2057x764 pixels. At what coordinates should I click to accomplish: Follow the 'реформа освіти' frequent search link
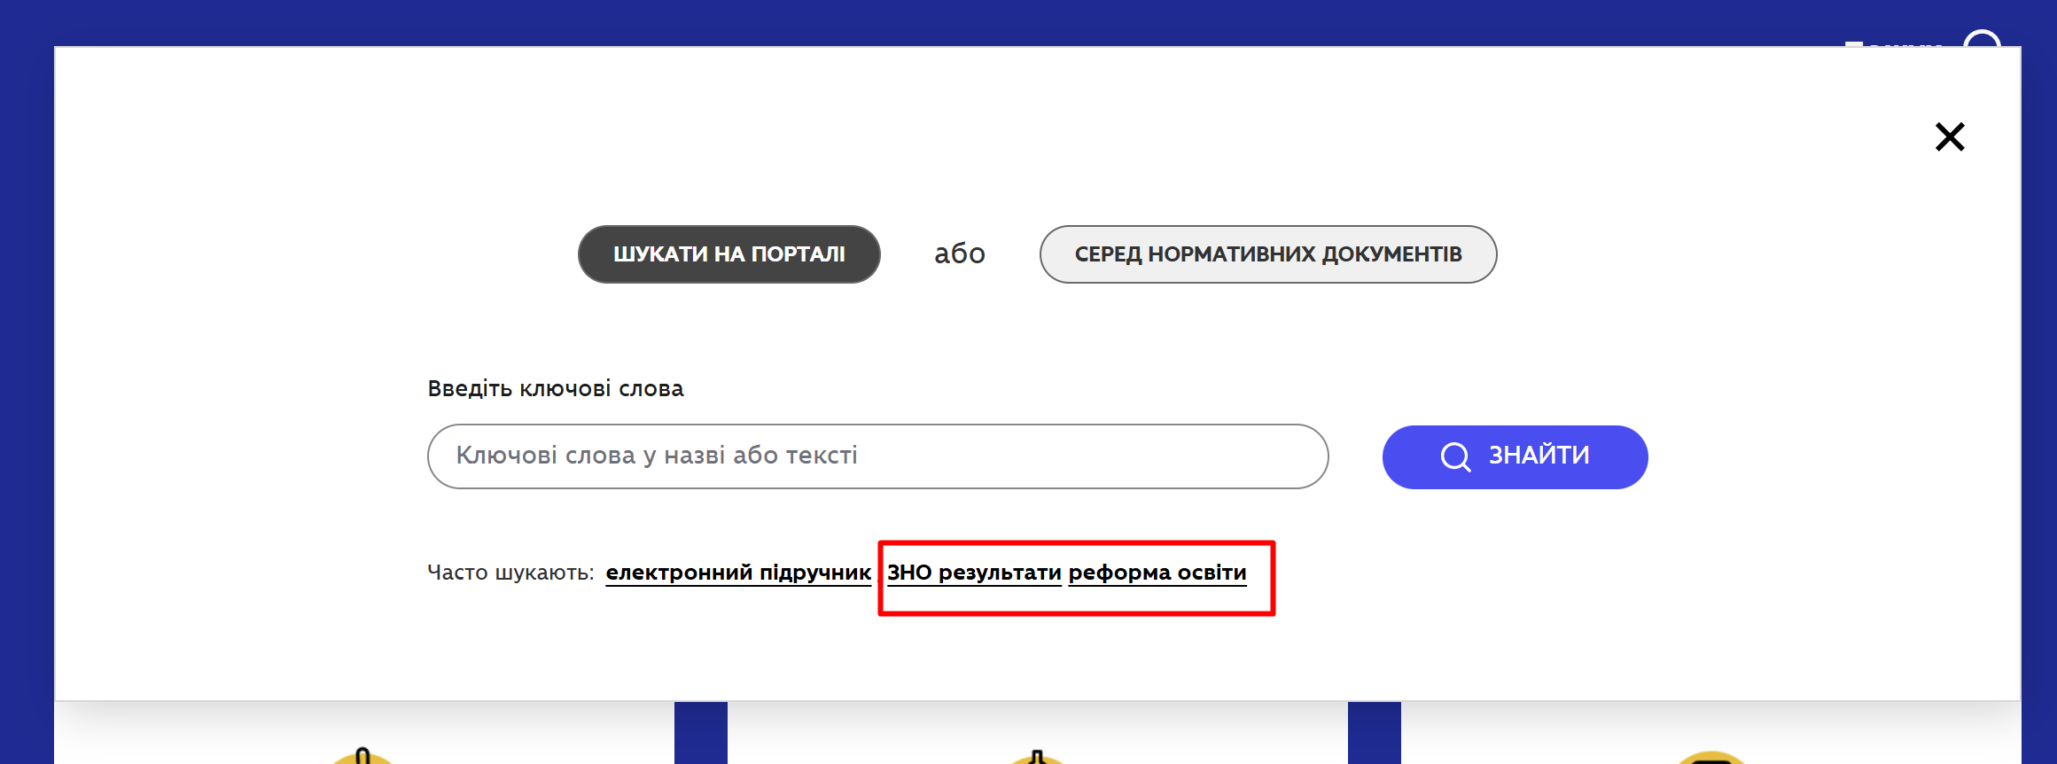click(1157, 573)
